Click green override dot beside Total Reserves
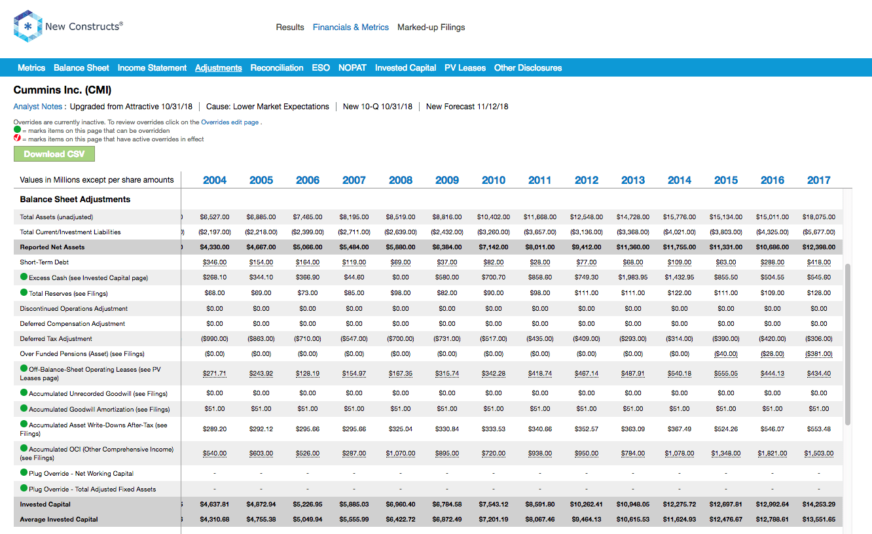The image size is (872, 534). coord(24,293)
